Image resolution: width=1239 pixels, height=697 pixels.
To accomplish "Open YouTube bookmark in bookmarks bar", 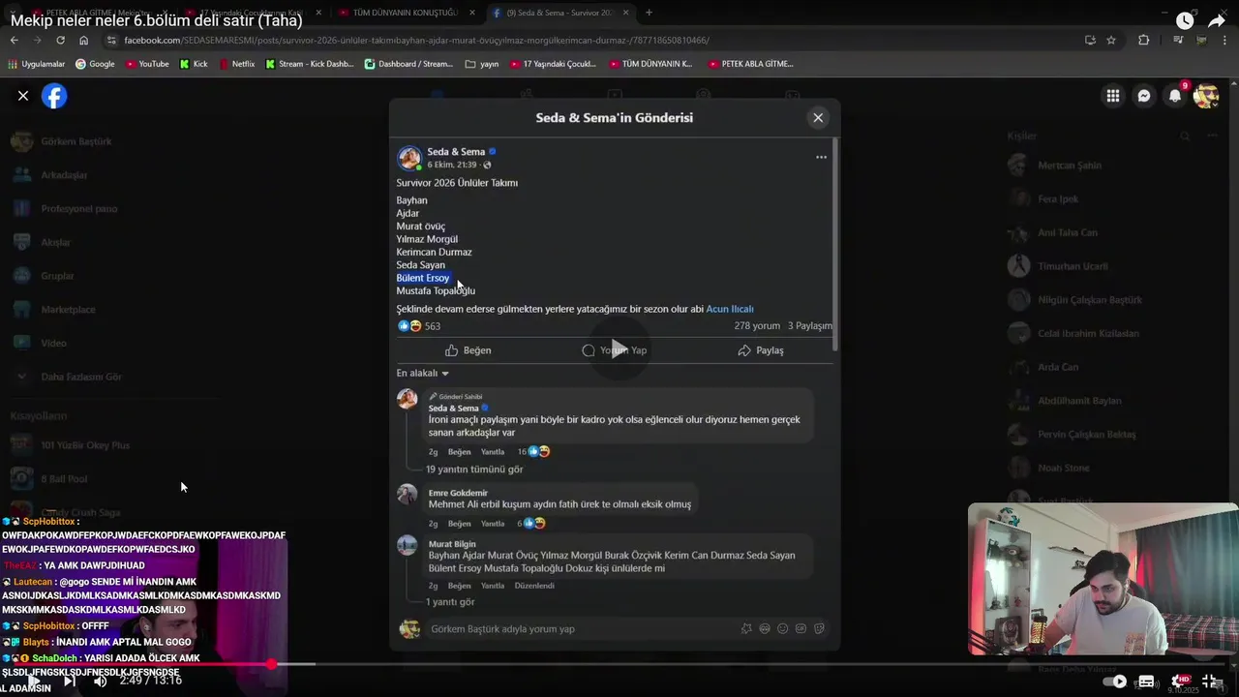I will click(x=146, y=64).
